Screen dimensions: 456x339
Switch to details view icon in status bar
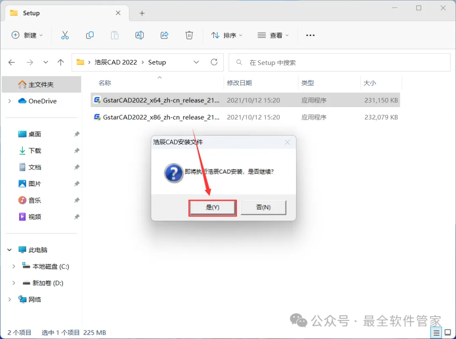(436, 333)
